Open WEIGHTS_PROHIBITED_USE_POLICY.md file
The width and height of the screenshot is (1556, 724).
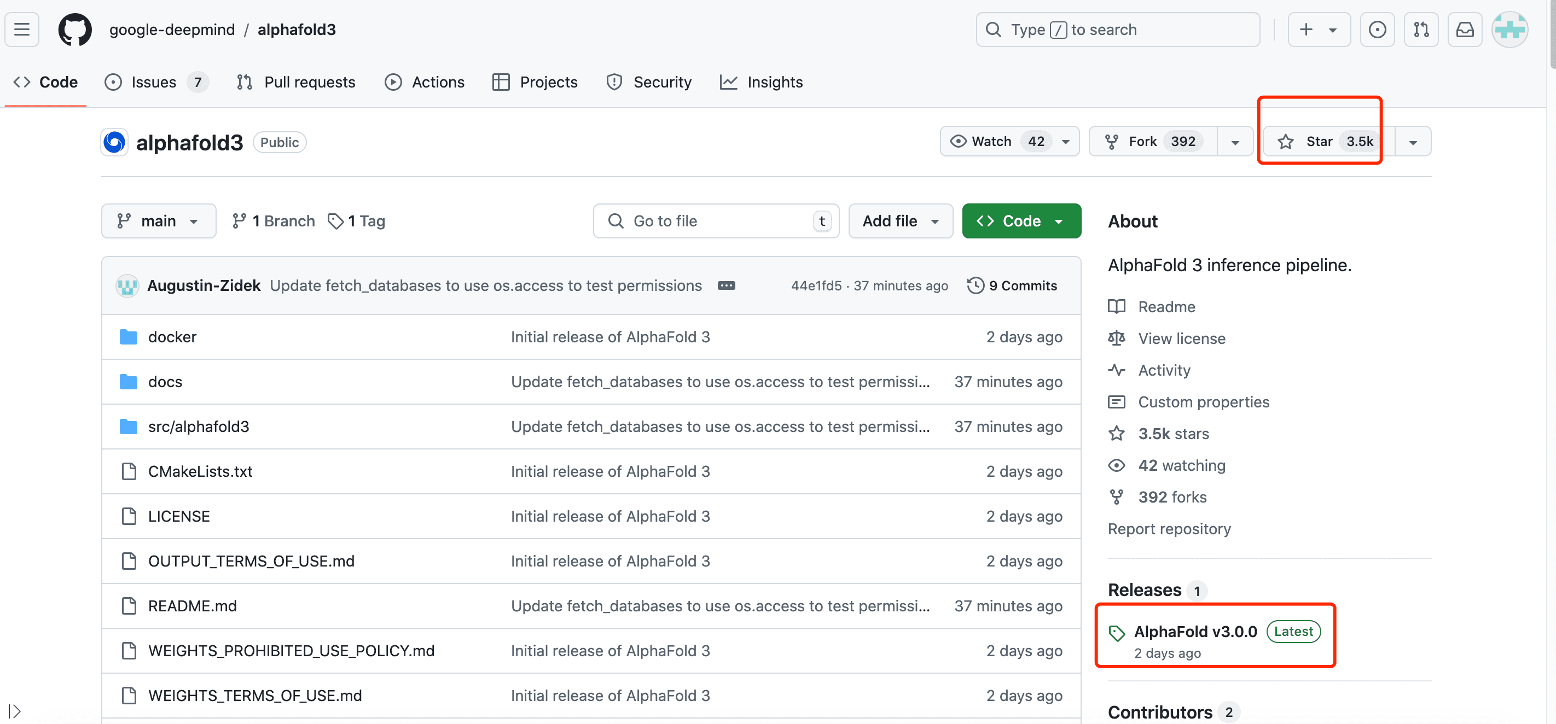coord(291,651)
